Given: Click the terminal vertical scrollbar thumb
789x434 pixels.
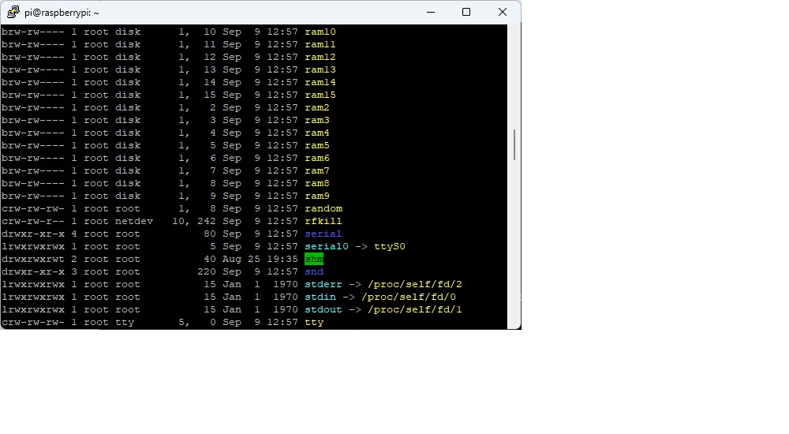Looking at the screenshot, I should (514, 145).
